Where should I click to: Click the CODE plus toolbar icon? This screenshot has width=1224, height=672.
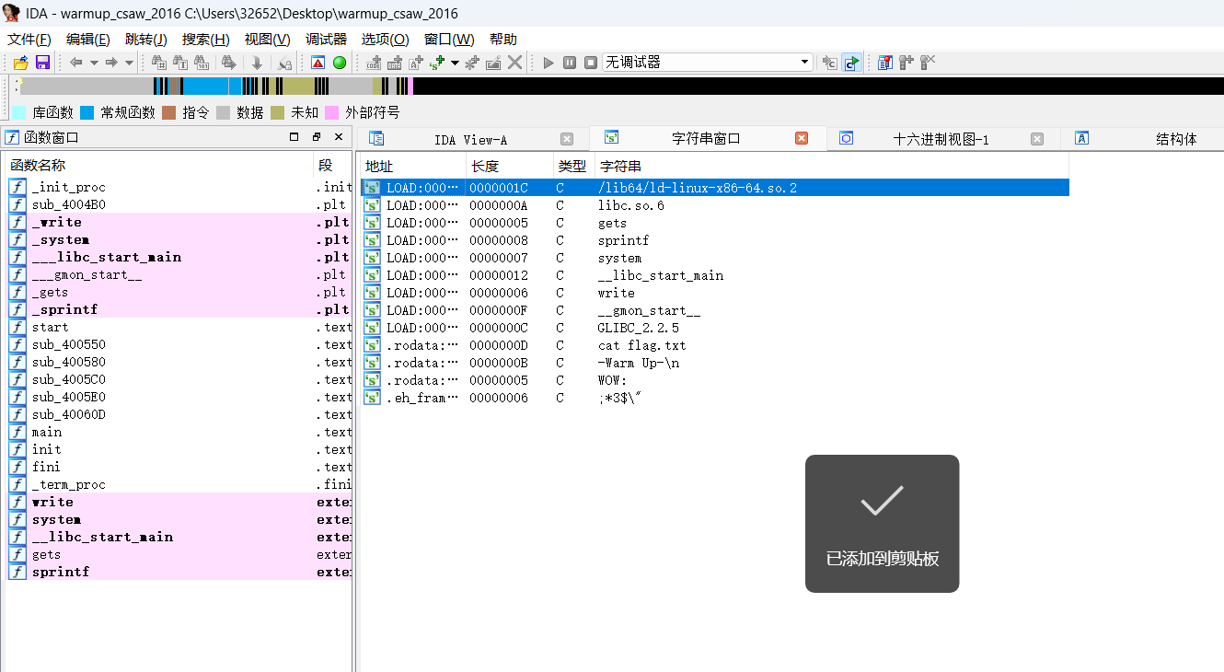coord(374,63)
